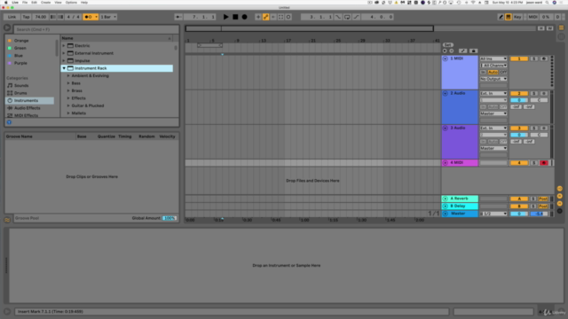This screenshot has width=568, height=319.
Task: Toggle the Computer MIDI Keyboard icon
Action: click(509, 17)
